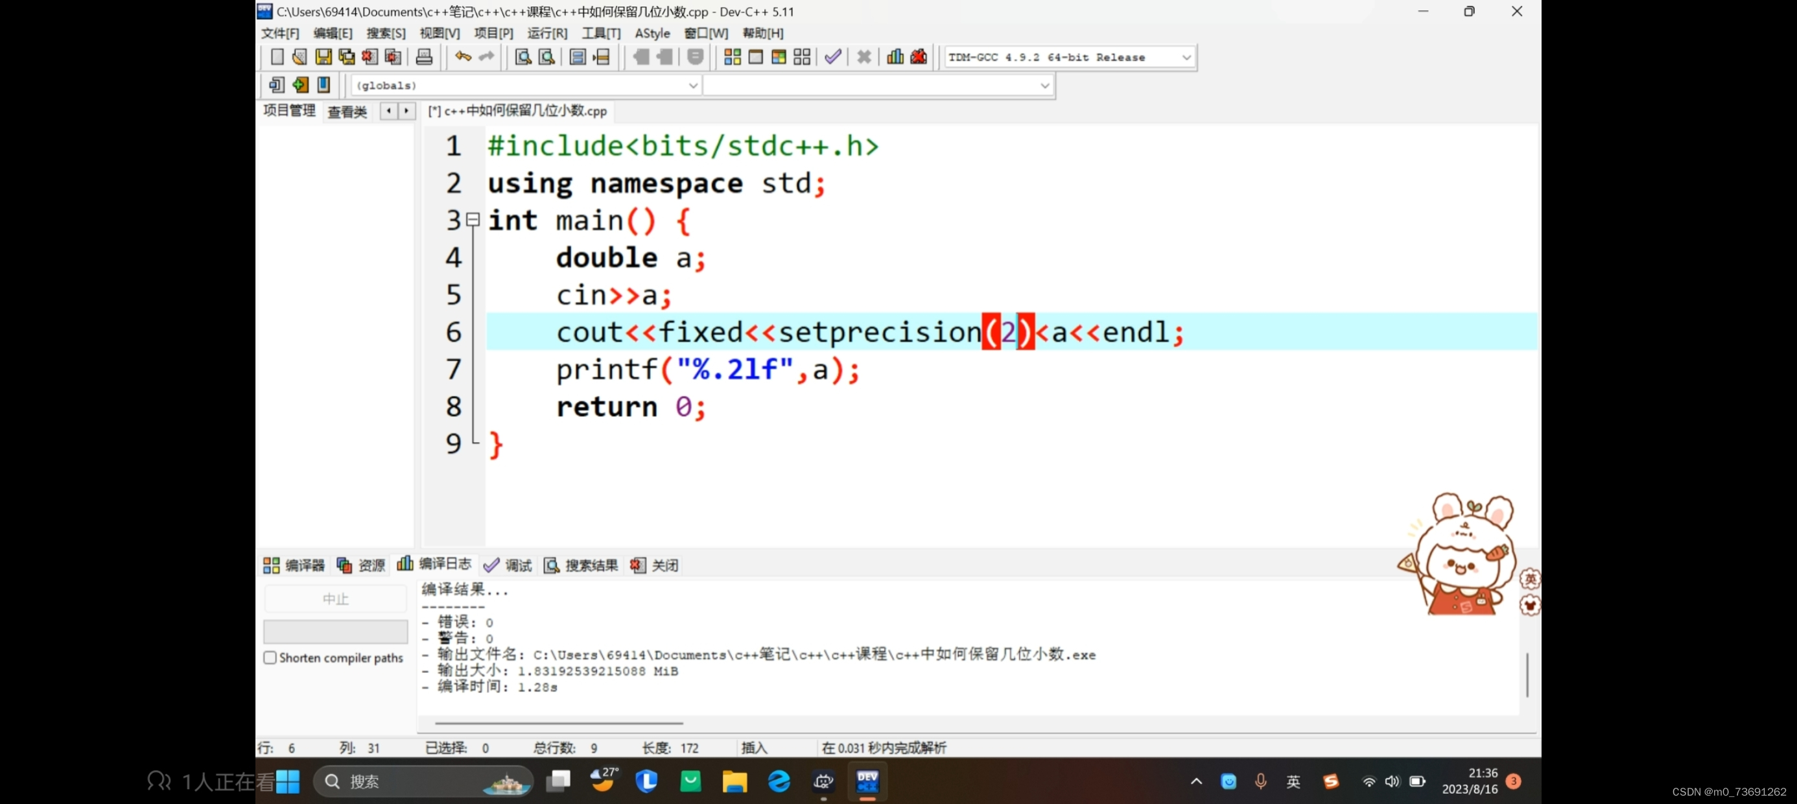This screenshot has width=1797, height=804.
Task: Click the Save All toolbar icon
Action: [x=346, y=57]
